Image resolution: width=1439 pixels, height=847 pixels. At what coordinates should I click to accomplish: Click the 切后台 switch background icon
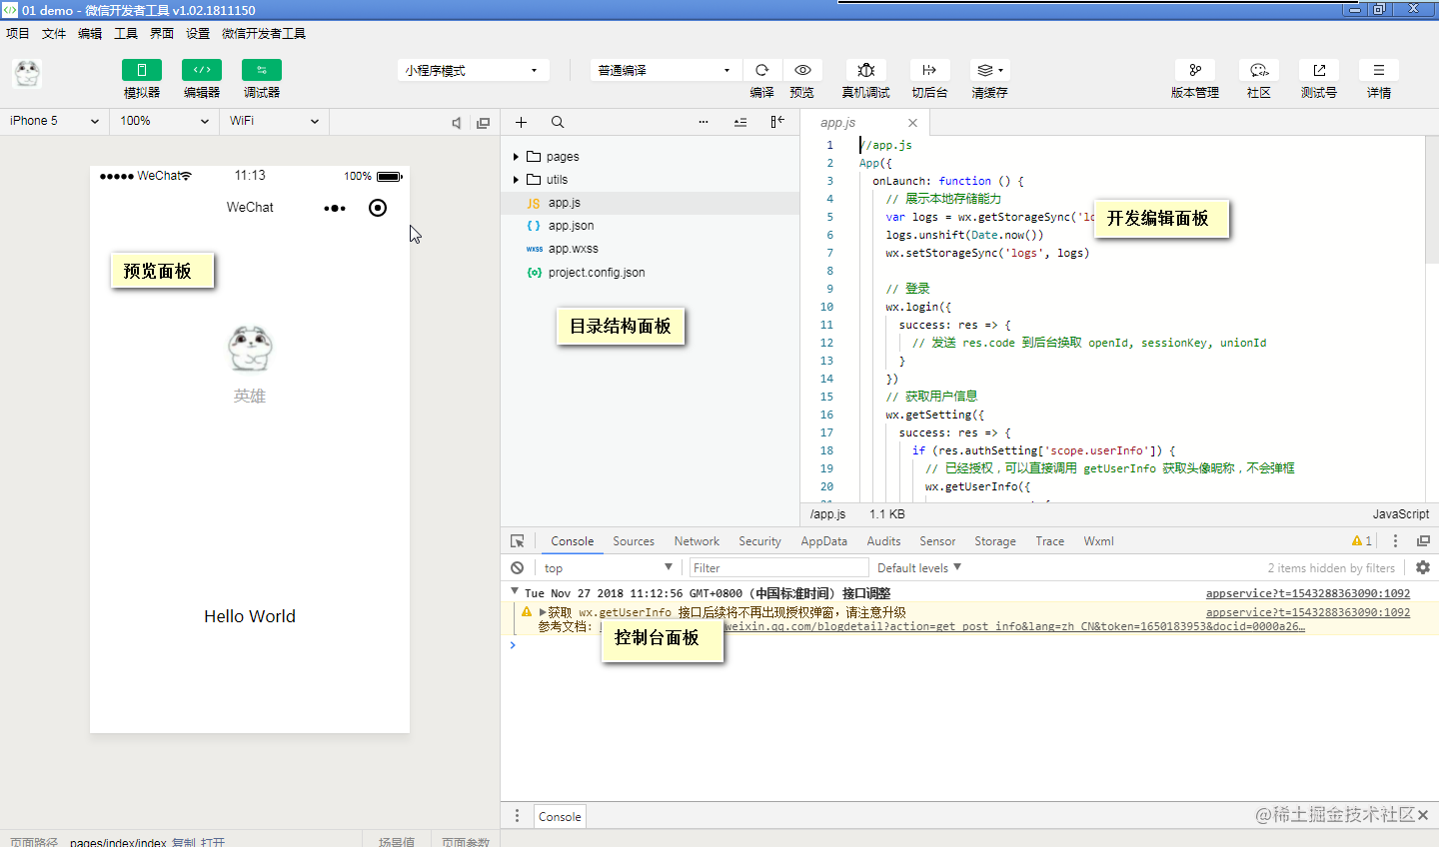point(929,70)
